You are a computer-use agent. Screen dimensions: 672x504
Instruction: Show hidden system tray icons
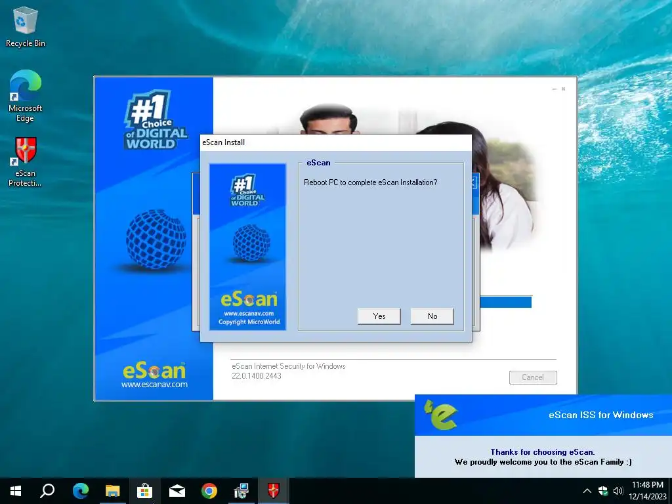587,491
